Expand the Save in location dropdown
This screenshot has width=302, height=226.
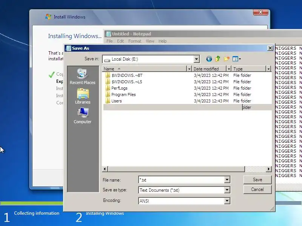[x=196, y=59]
